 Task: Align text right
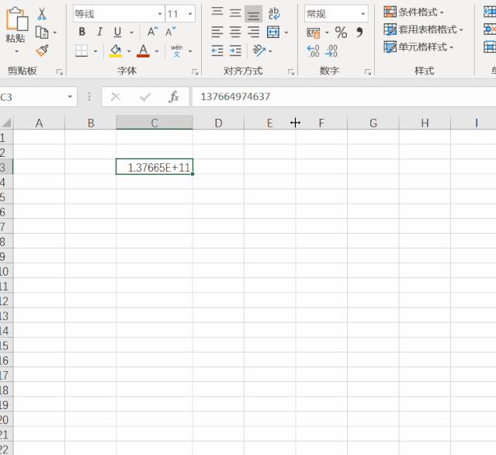click(253, 32)
